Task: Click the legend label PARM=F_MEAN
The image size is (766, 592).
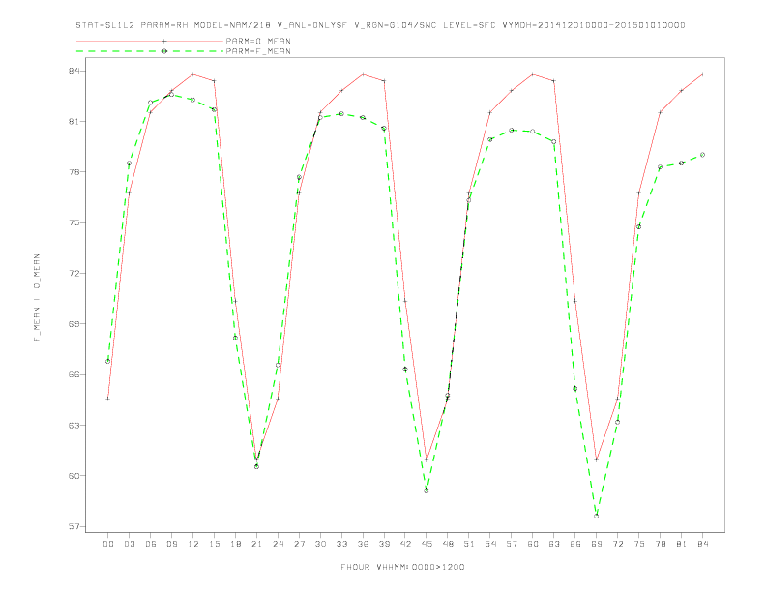Action: [x=258, y=51]
